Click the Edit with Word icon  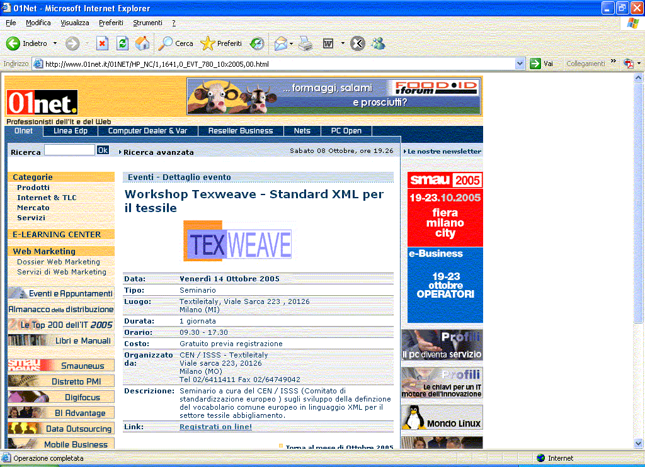point(328,43)
